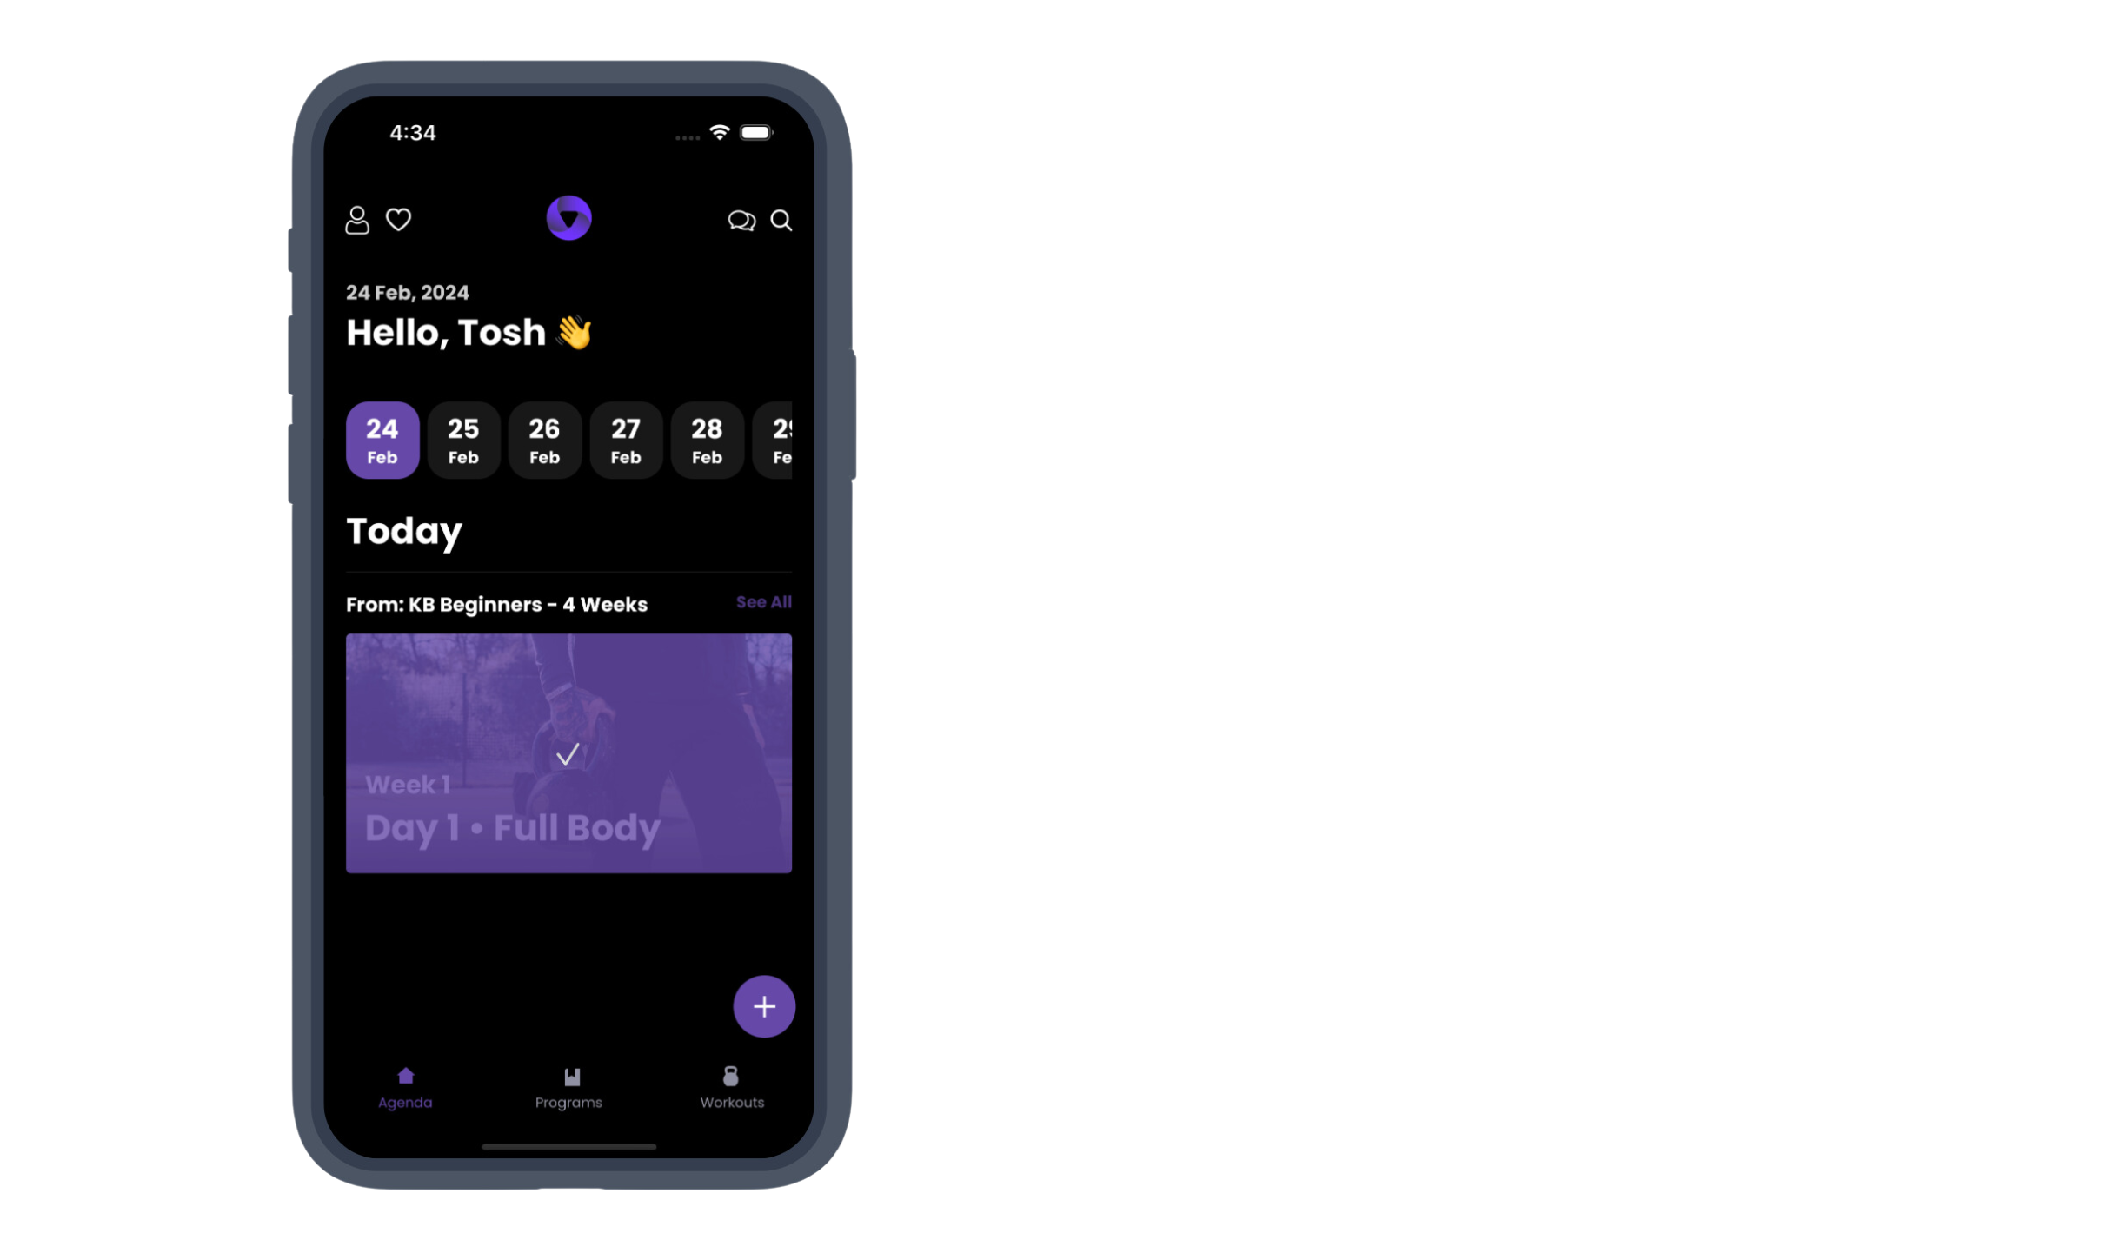Open Agenda tab in bottom navigation
The image size is (2114, 1253).
(406, 1087)
